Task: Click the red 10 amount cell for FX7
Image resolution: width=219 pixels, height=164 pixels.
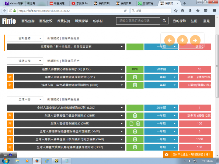Action: [195, 69]
